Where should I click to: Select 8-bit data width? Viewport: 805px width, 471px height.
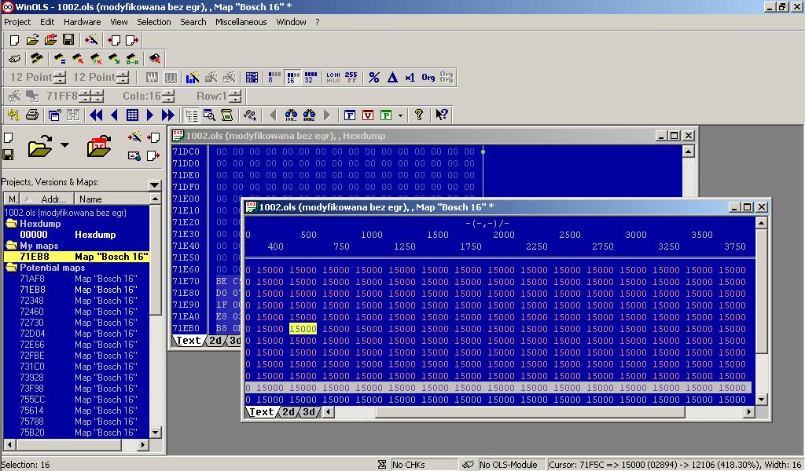pos(274,78)
